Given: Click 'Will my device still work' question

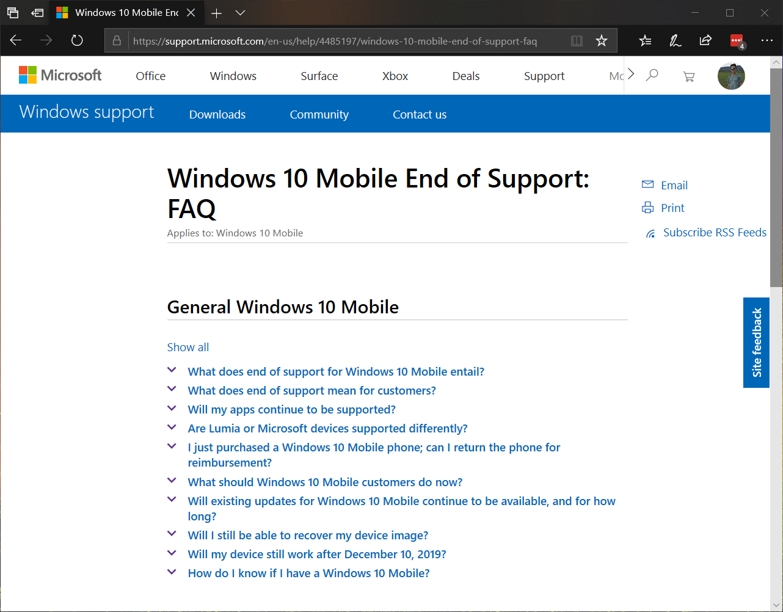Looking at the screenshot, I should [317, 554].
